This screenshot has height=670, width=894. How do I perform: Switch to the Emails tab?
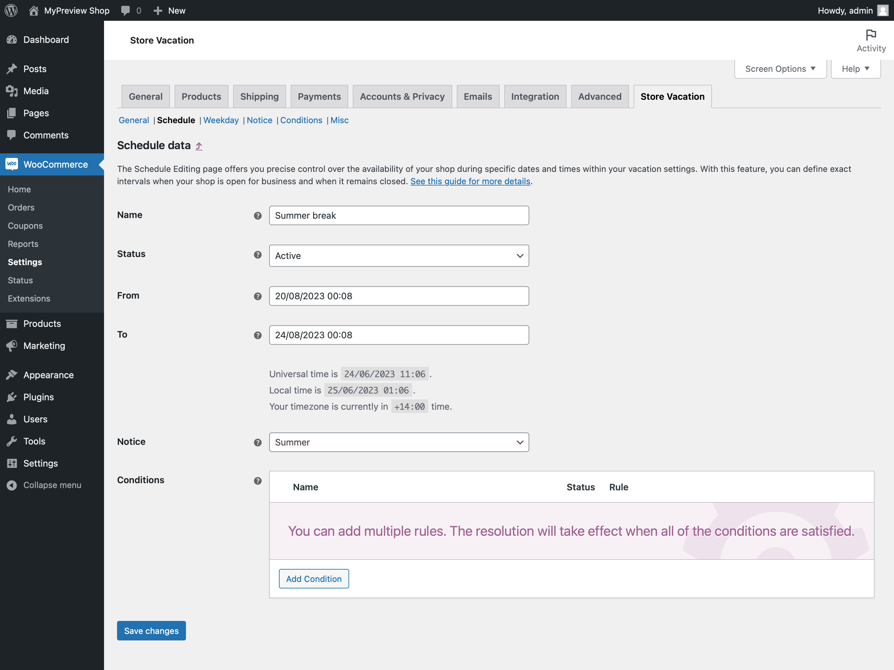[478, 96]
